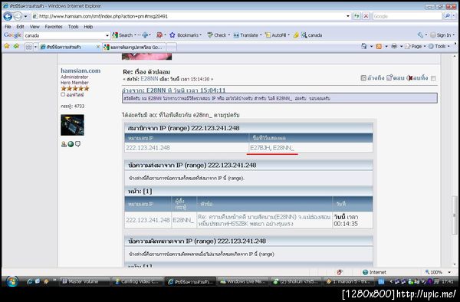Click the hamsiam.com avatar image
Screen dimensions: 460x302
point(72,125)
